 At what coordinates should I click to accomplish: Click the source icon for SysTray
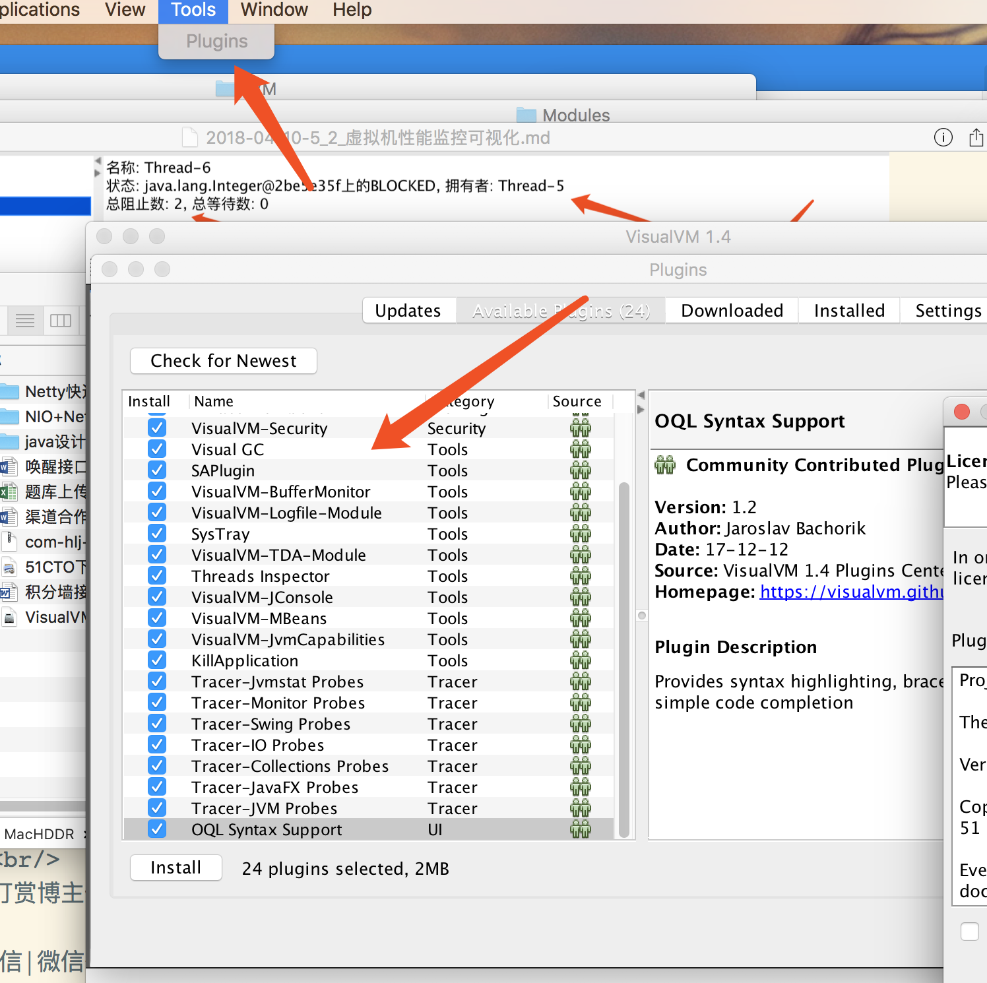581,534
